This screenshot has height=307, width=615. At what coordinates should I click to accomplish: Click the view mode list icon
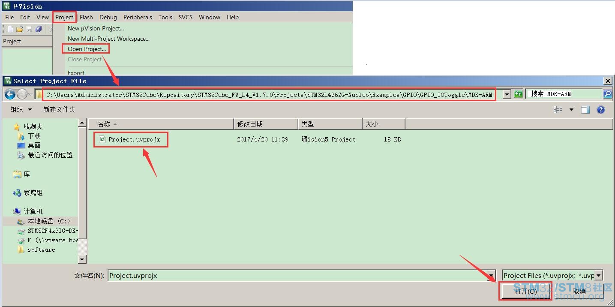coord(558,110)
